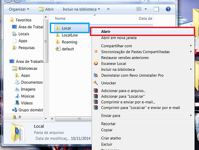Choose Adicionar para o arquivo...
The image size is (199, 150).
[143, 91]
